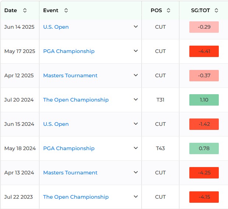
Task: Expand Apr 13 2024 Masters Tournament chevron
Action: 136,172
